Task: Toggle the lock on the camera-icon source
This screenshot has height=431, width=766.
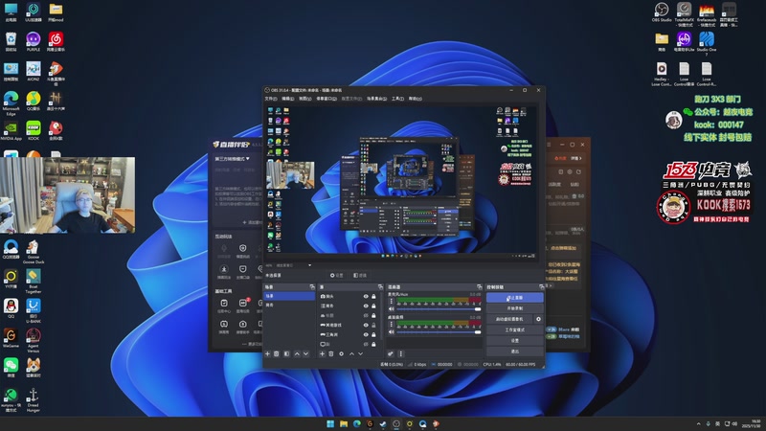Action: (373, 297)
